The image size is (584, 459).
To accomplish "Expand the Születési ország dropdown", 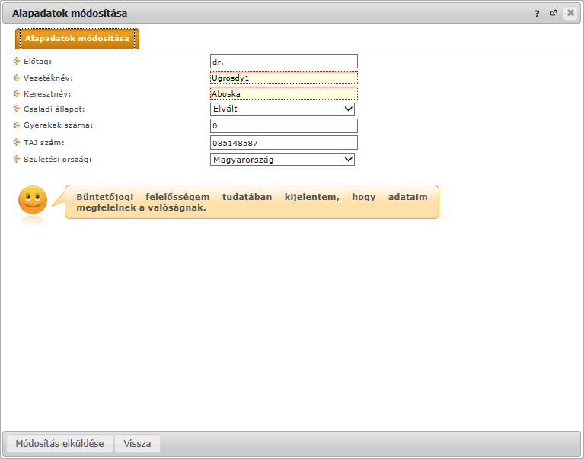I will (x=282, y=160).
